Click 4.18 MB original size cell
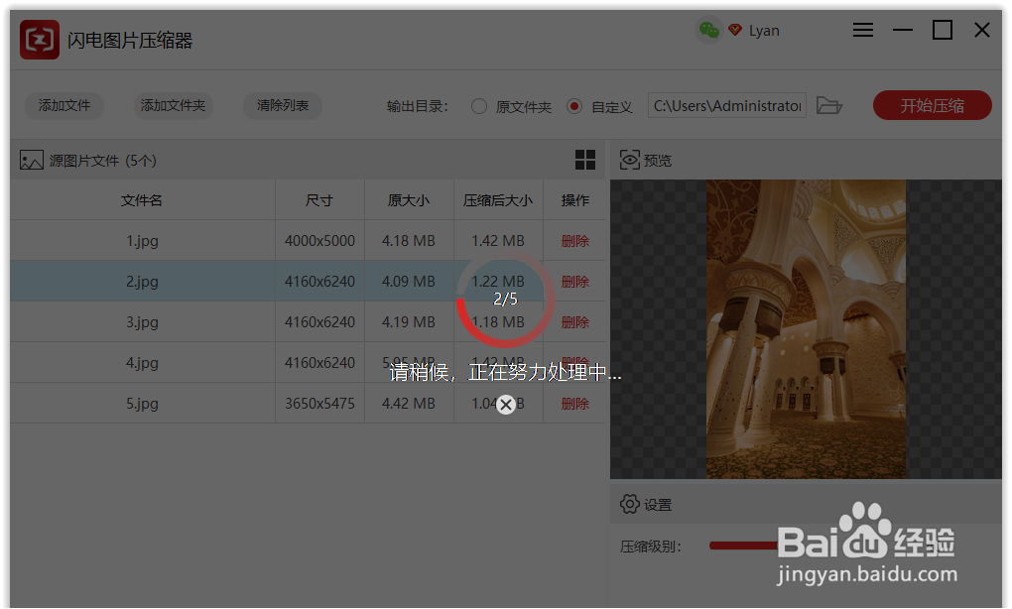This screenshot has width=1012, height=609. (x=409, y=241)
